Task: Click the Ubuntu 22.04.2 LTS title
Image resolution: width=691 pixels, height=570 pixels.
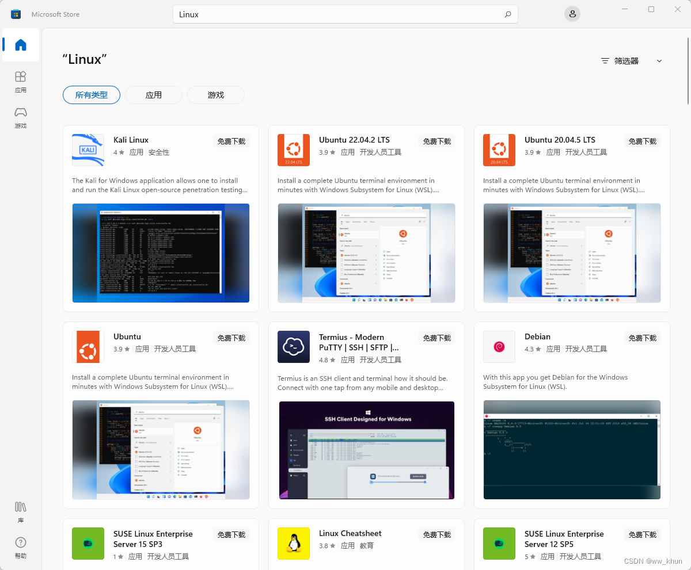Action: (354, 140)
